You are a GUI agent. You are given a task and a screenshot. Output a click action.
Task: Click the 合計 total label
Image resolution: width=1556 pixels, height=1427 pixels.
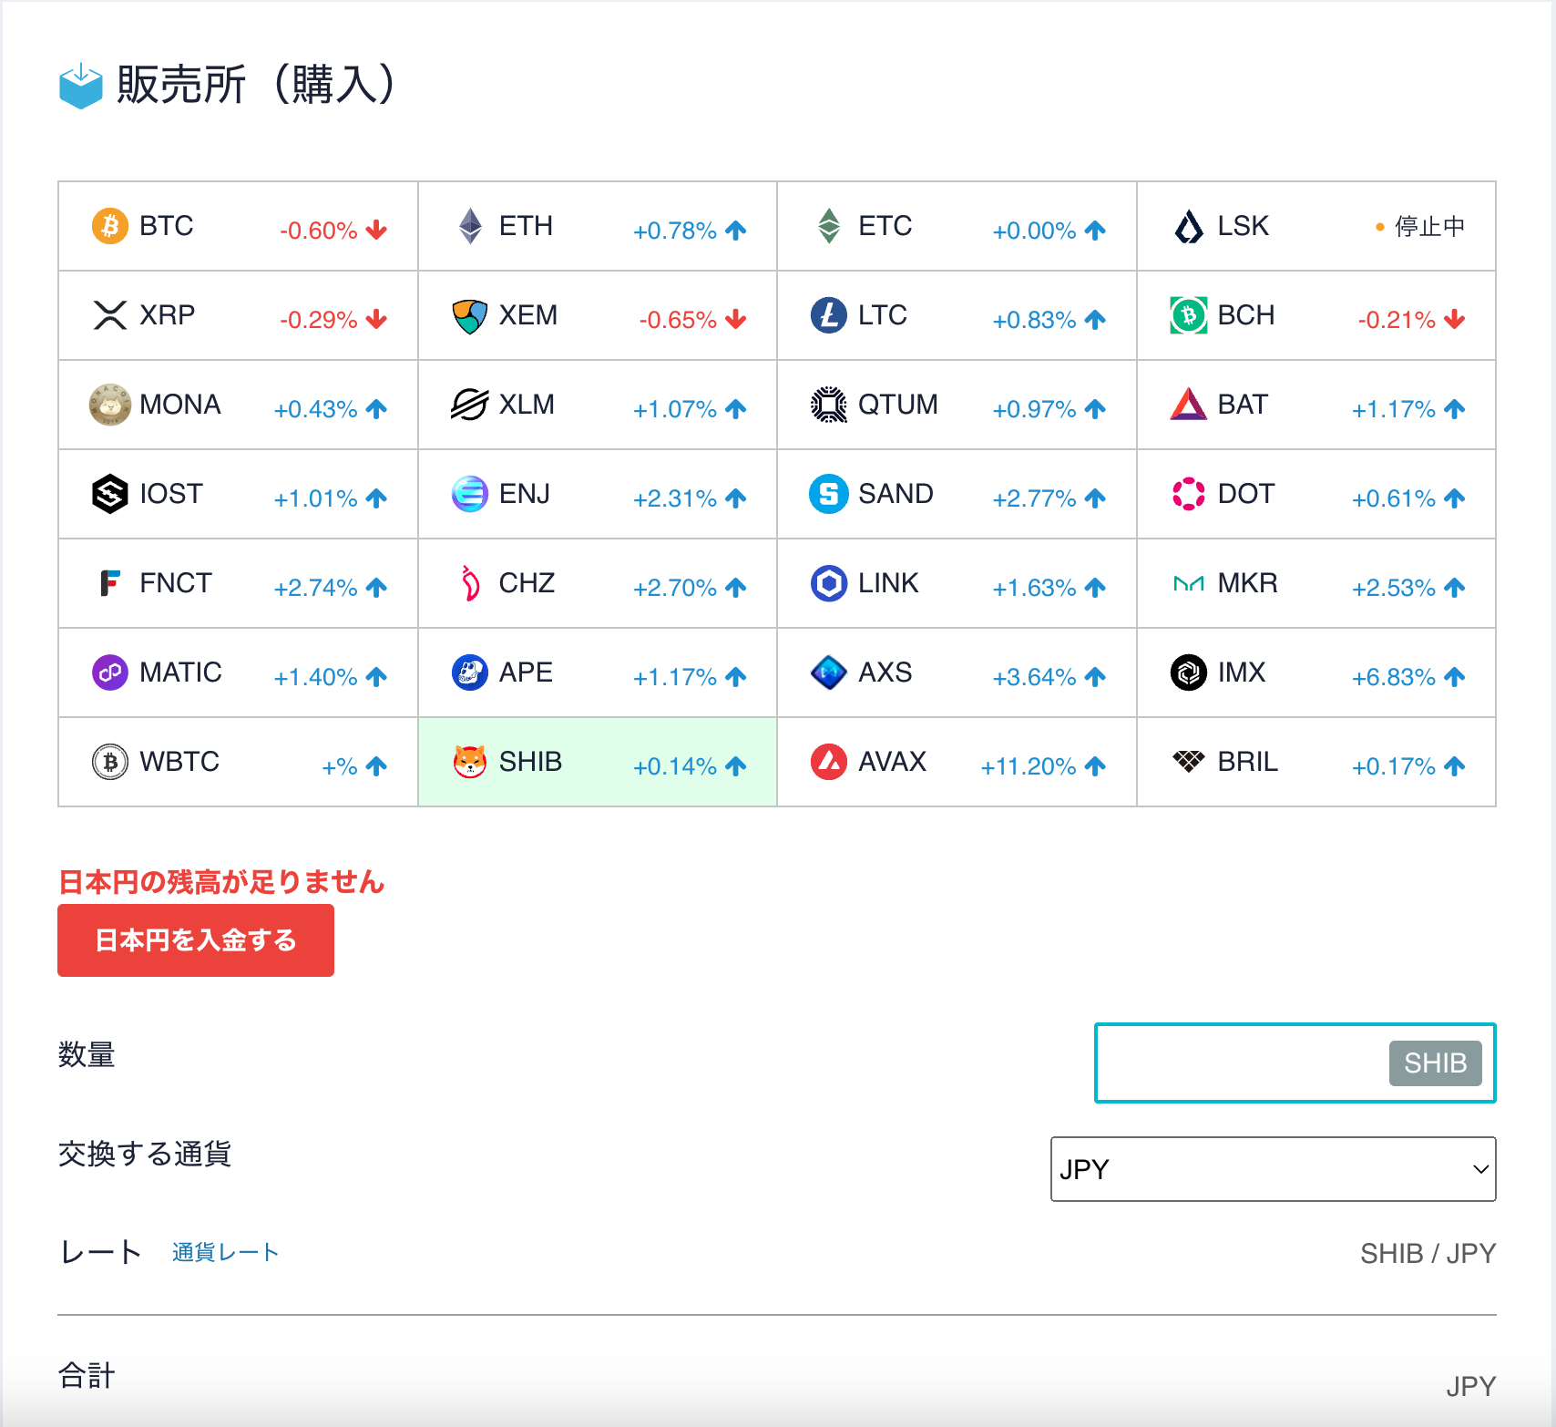click(x=87, y=1375)
